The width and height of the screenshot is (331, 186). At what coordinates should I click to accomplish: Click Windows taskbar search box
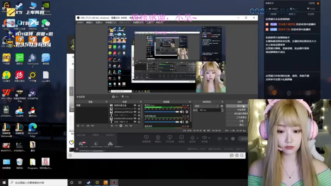pos(38,182)
